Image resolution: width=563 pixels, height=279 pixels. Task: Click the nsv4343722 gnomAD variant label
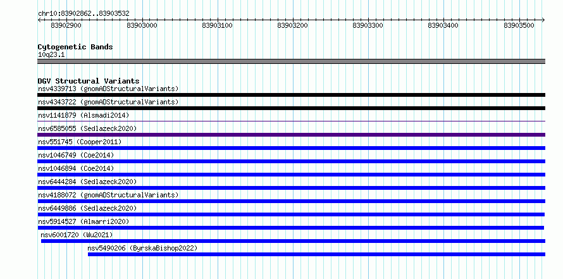pyautogui.click(x=108, y=102)
